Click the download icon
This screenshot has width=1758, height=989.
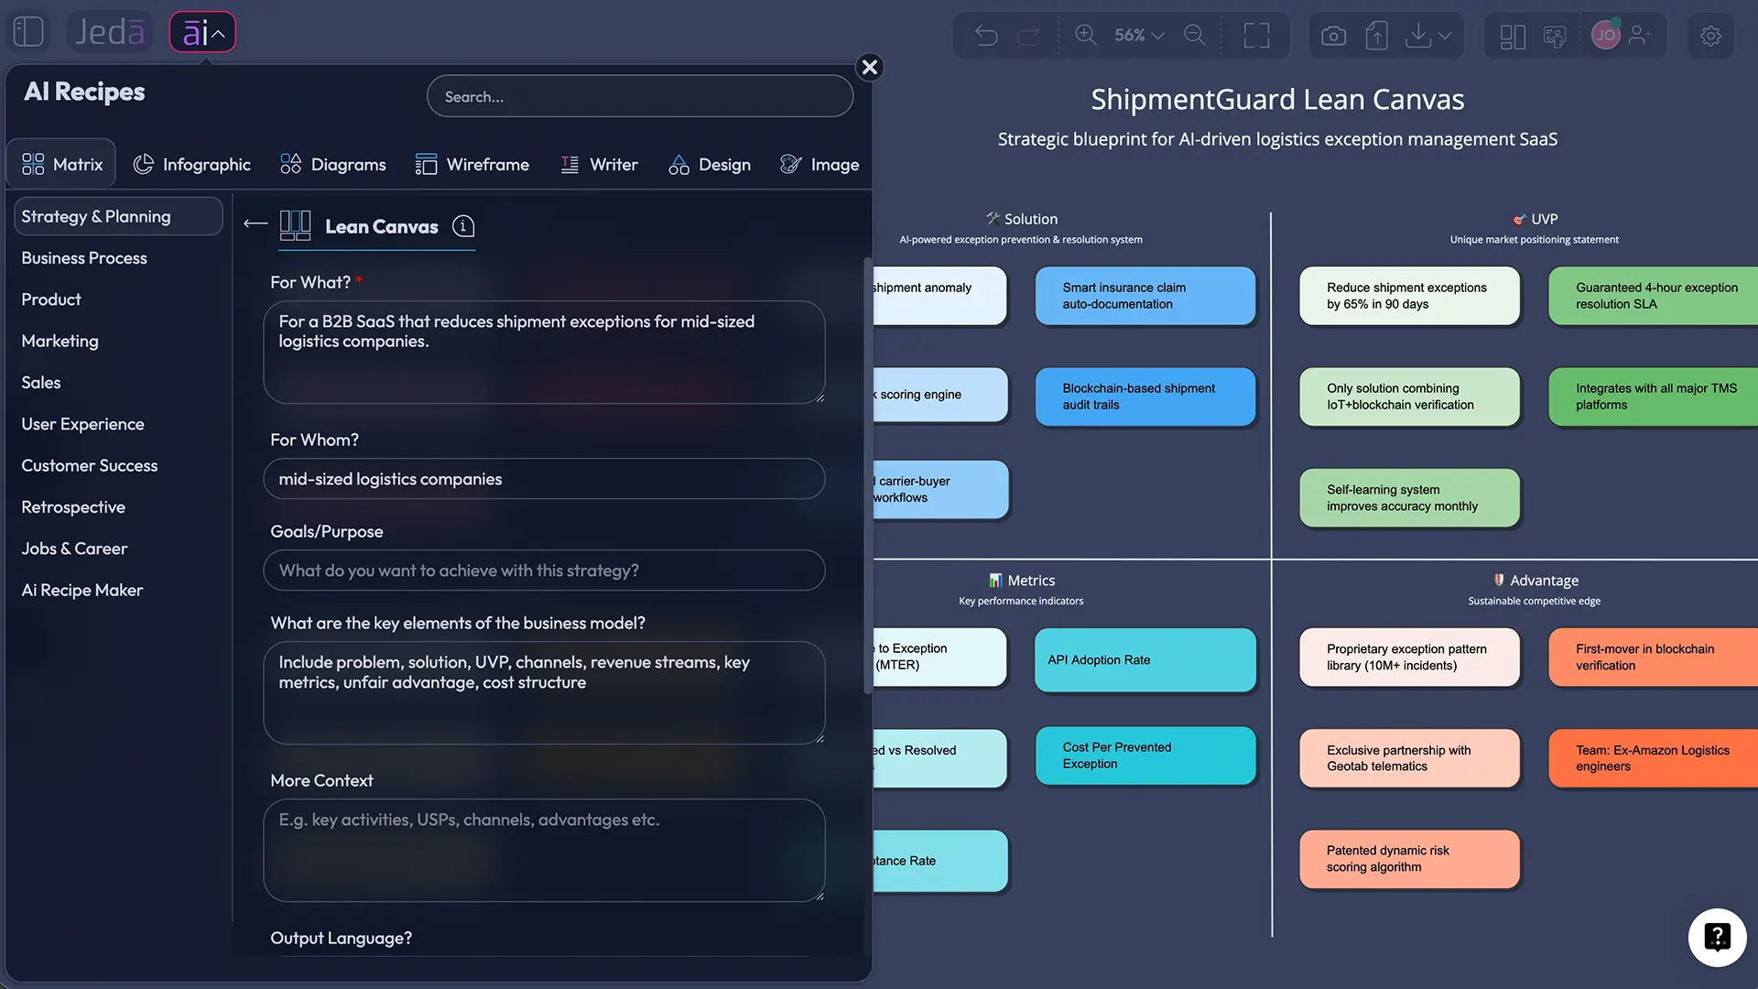point(1418,36)
